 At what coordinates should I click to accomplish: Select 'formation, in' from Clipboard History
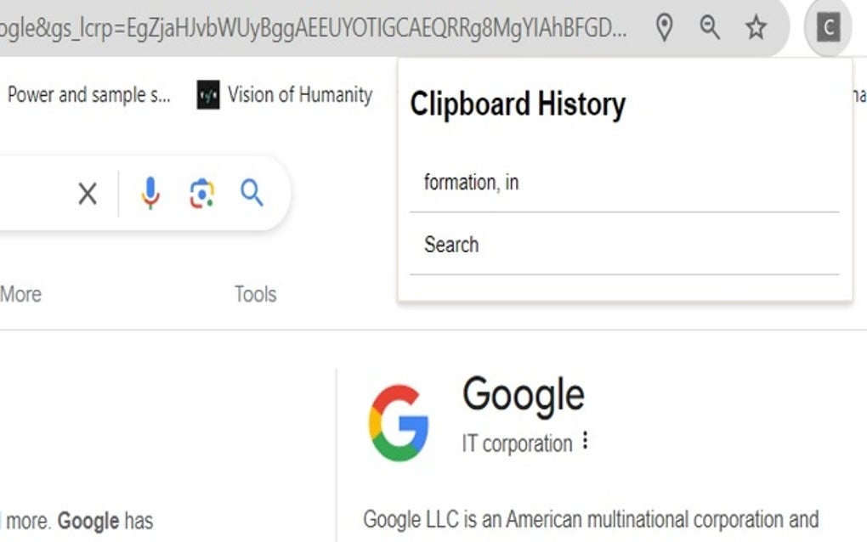coord(470,181)
